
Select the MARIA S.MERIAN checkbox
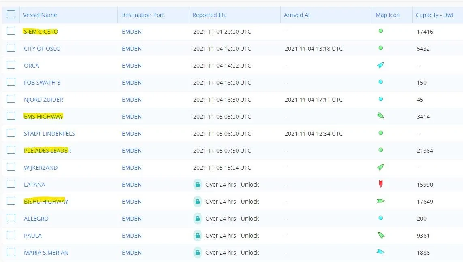(x=11, y=252)
